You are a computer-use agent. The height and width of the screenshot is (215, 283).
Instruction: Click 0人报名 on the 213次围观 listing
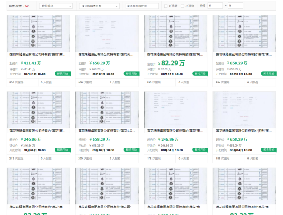(46, 158)
